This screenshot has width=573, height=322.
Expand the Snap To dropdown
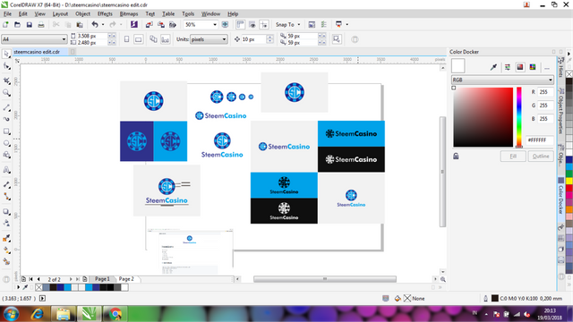298,24
